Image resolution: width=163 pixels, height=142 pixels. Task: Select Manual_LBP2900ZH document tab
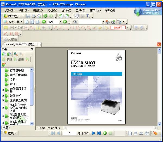coord(20,44)
